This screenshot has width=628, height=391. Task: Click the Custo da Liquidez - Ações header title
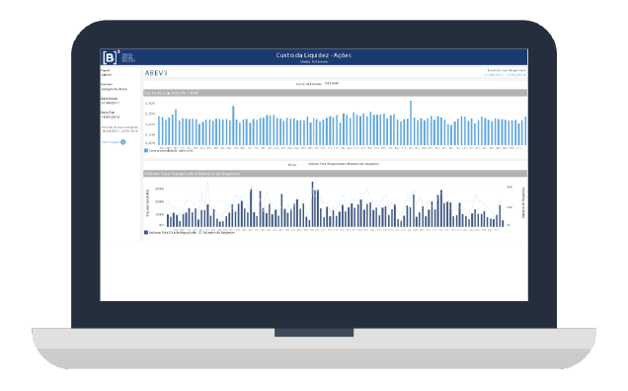(x=314, y=55)
